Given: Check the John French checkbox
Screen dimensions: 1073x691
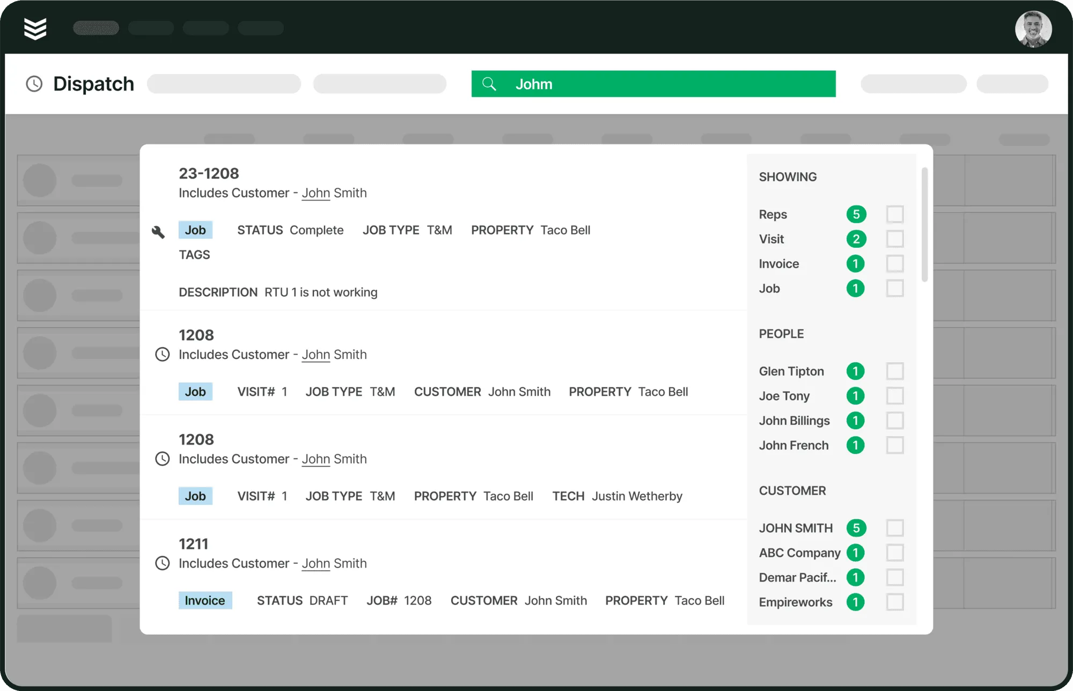Looking at the screenshot, I should point(895,445).
